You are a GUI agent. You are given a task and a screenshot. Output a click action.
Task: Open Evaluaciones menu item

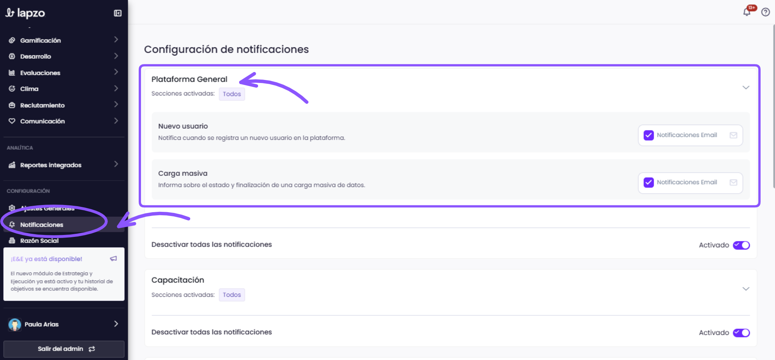tap(64, 73)
